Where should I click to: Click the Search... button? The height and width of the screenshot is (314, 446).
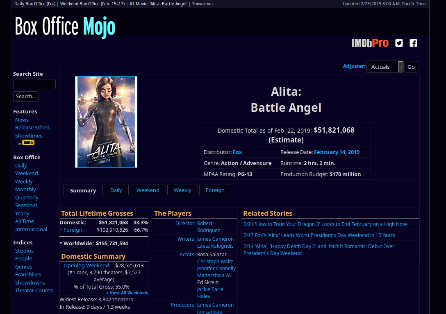click(x=26, y=96)
